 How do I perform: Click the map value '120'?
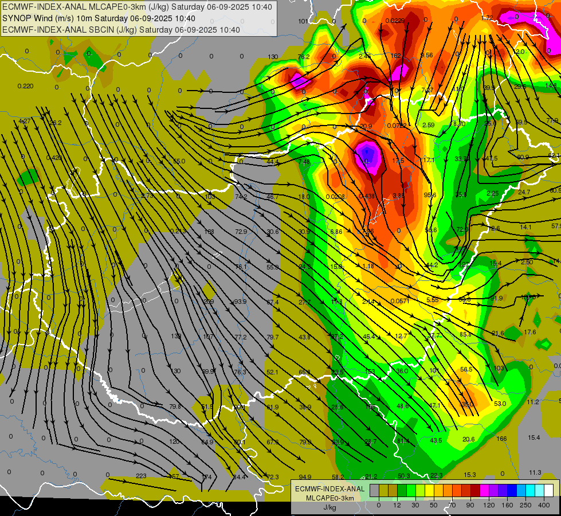pos(174,441)
